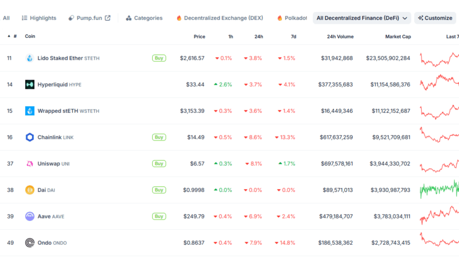This screenshot has width=459, height=258.
Task: Click Wrapped stETH price $3,153.39
Action: (x=192, y=111)
